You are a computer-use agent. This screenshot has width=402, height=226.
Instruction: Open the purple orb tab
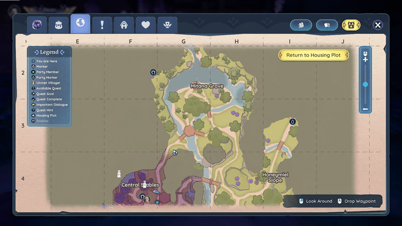pyautogui.click(x=37, y=25)
